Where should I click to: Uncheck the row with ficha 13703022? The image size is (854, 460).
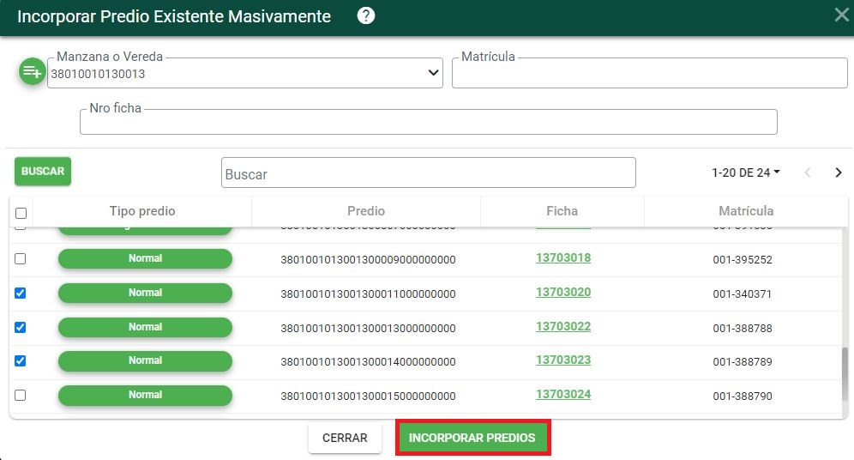point(21,327)
